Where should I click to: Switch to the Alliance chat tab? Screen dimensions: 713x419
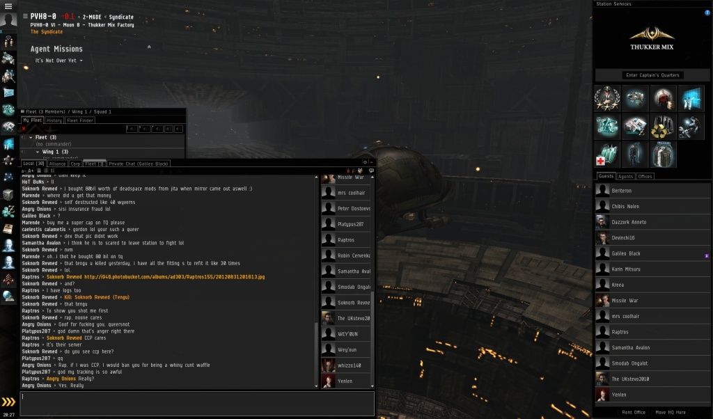(x=57, y=164)
